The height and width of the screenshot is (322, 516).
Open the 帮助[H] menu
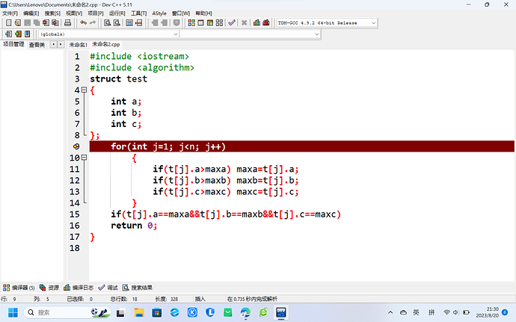coord(203,13)
